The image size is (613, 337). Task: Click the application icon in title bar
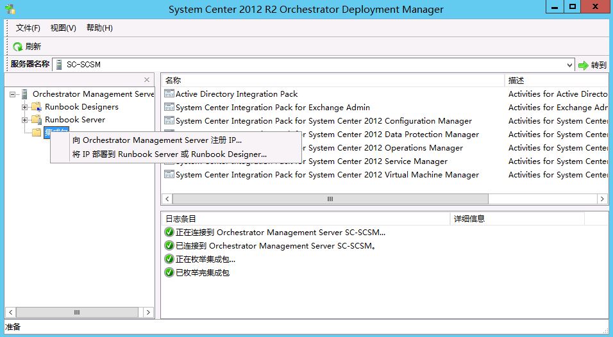pyautogui.click(x=10, y=9)
